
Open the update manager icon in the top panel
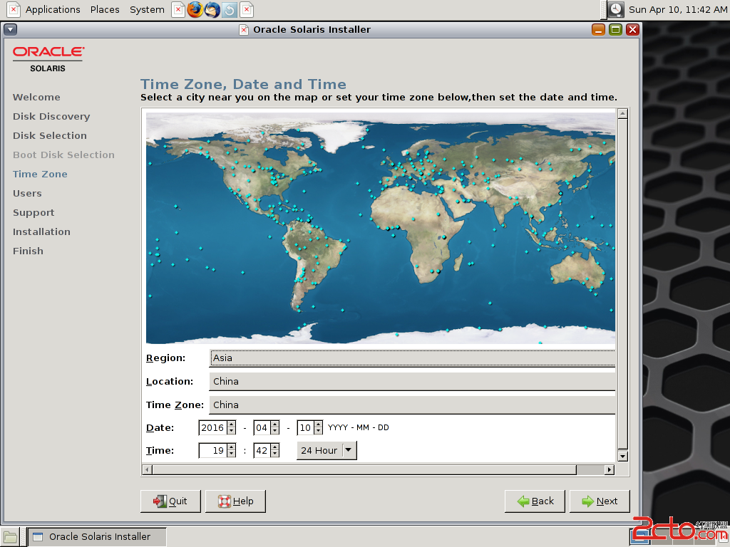(x=230, y=9)
